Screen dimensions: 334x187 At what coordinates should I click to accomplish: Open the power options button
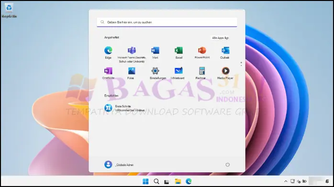227,165
